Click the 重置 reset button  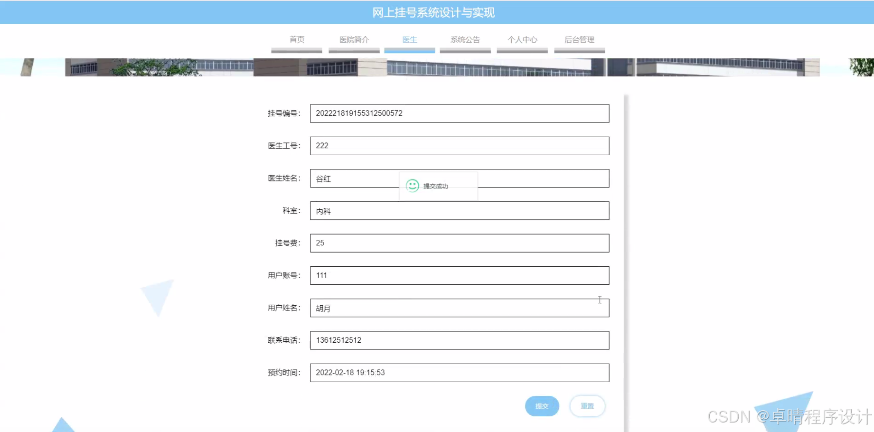[x=587, y=406]
